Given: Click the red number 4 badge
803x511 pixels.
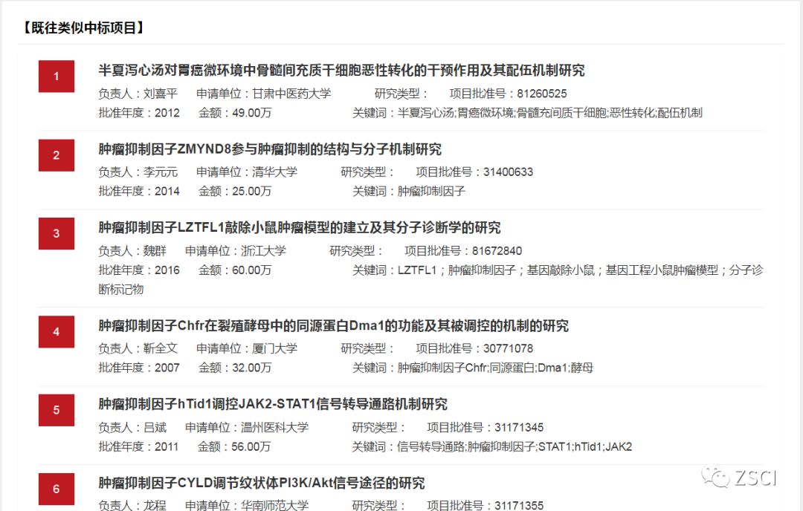Looking at the screenshot, I should pos(57,332).
